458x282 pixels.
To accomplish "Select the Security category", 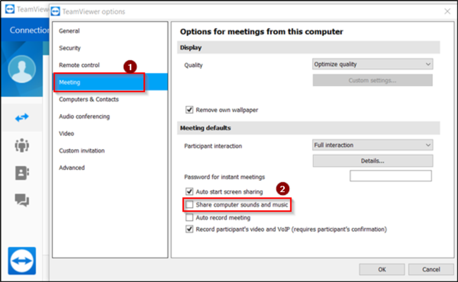I will tap(70, 48).
